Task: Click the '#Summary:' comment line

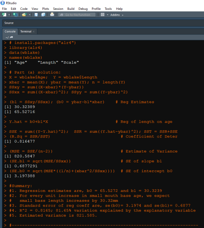Action: coord(21,186)
